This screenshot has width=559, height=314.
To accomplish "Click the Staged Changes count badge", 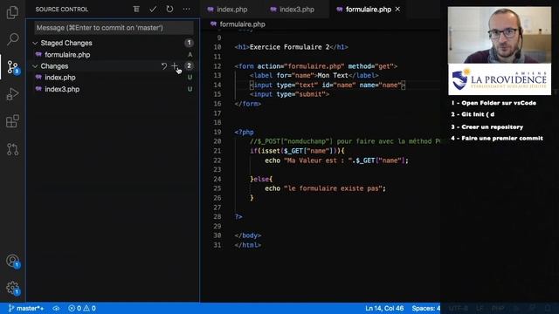I will click(x=189, y=43).
